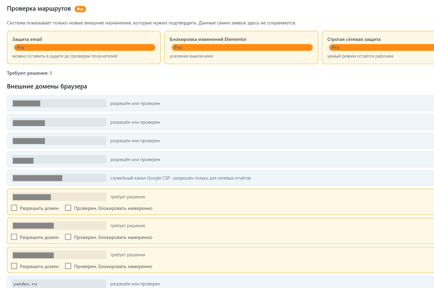Select the 'Защита email' card title

click(27, 39)
